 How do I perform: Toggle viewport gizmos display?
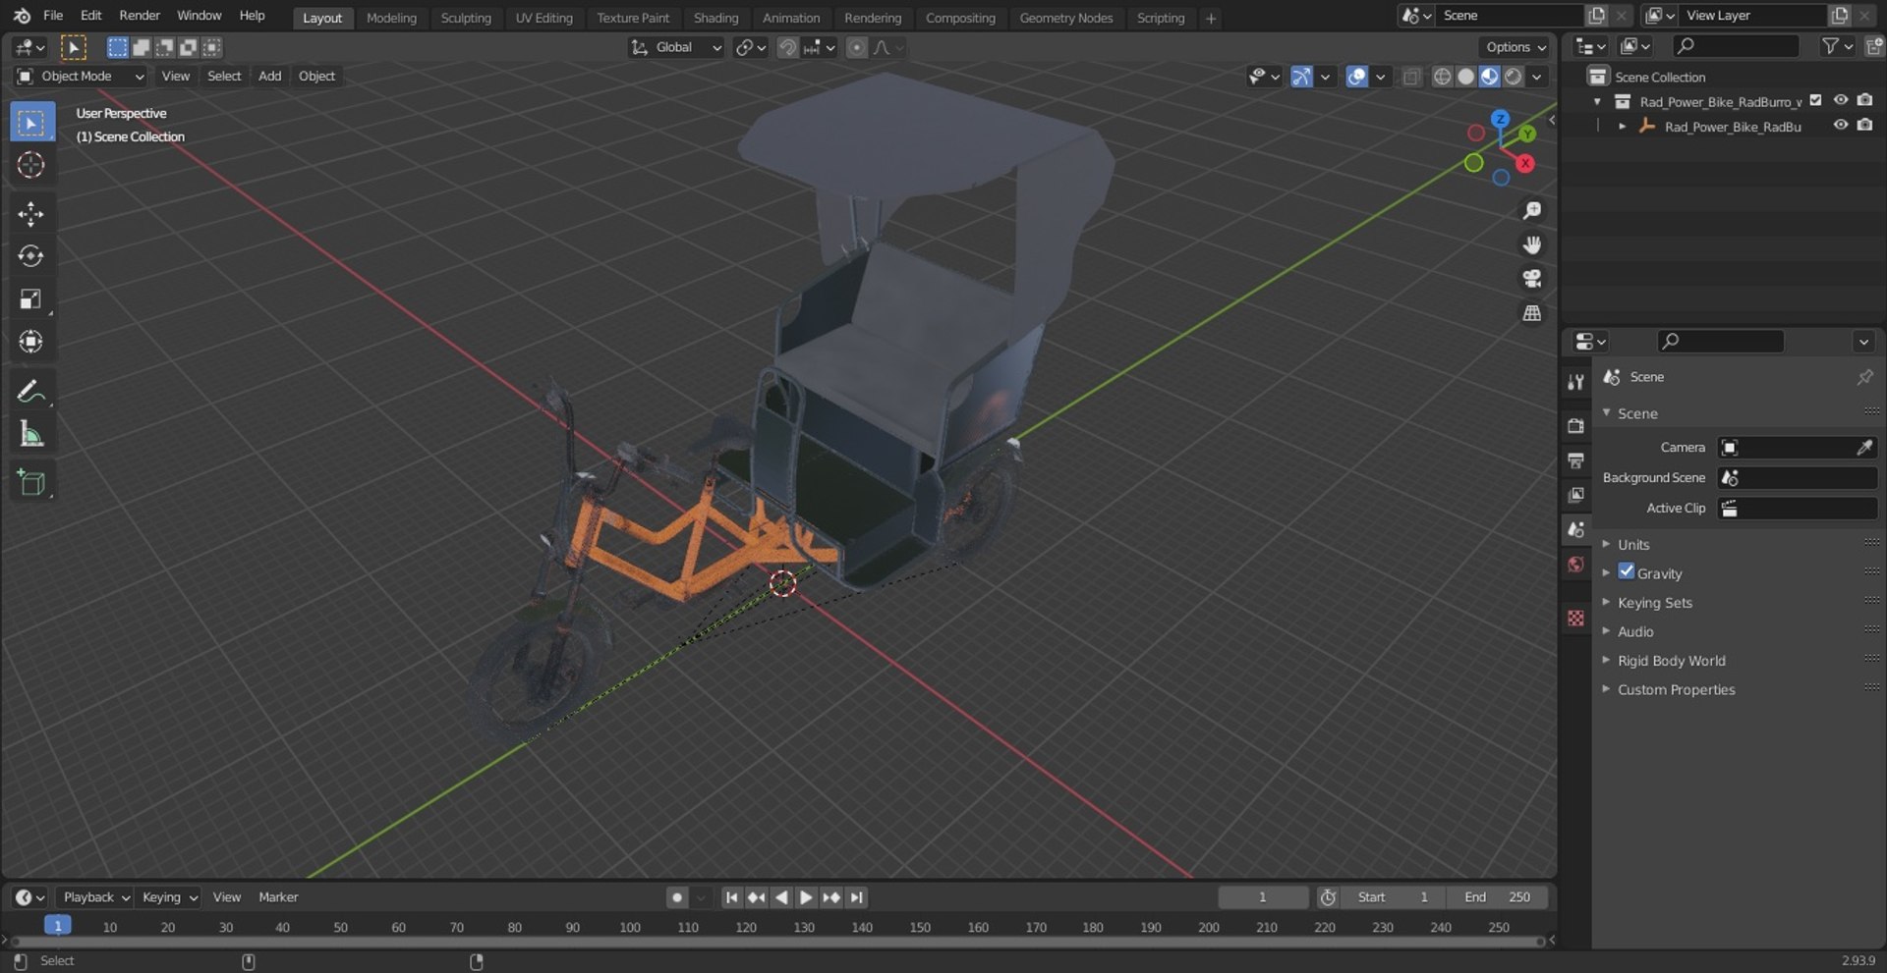(x=1301, y=77)
